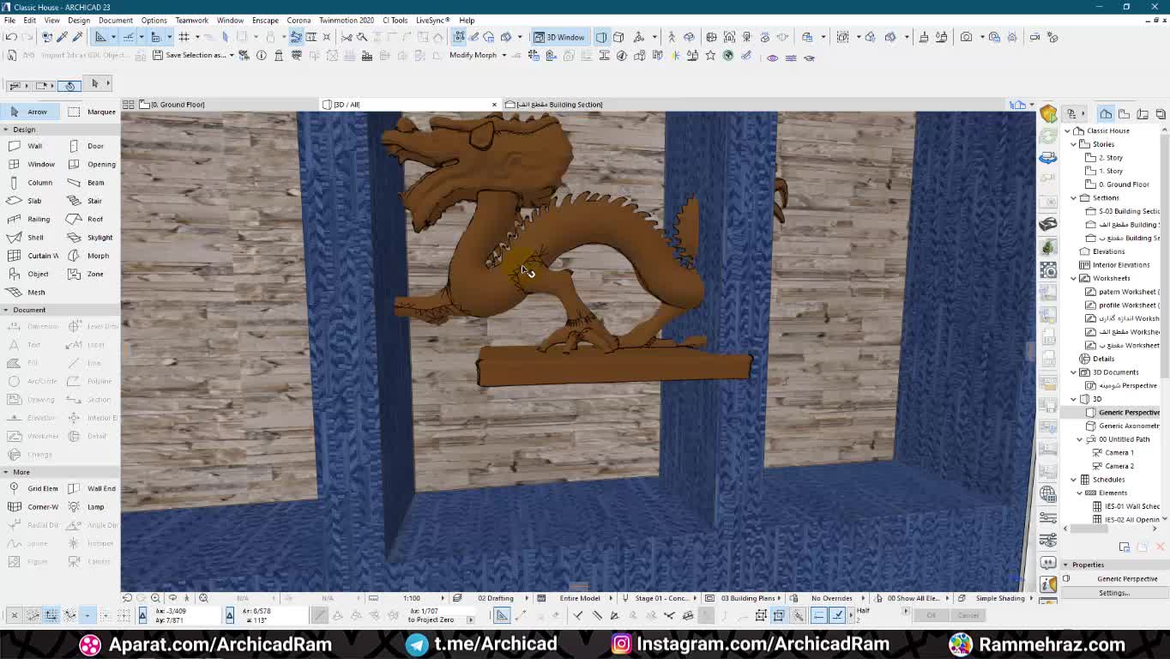The image size is (1170, 659).
Task: Open Camera 1 in navigator
Action: [1119, 452]
